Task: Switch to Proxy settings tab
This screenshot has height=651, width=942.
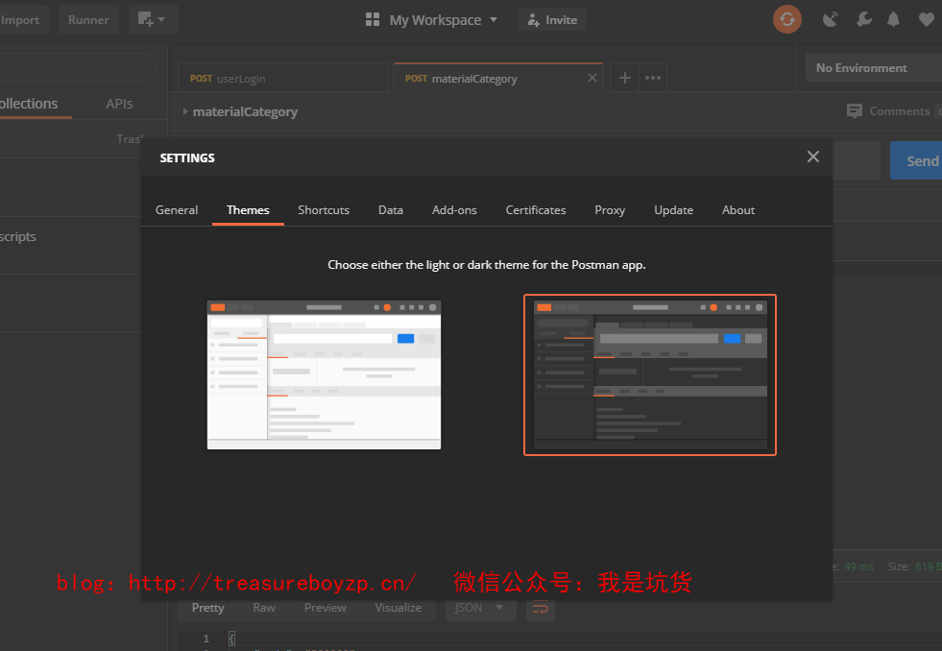Action: point(610,210)
